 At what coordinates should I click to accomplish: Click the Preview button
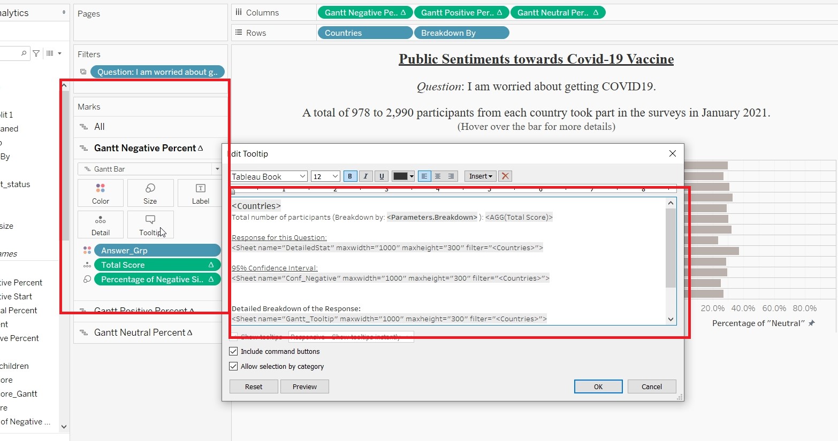304,386
